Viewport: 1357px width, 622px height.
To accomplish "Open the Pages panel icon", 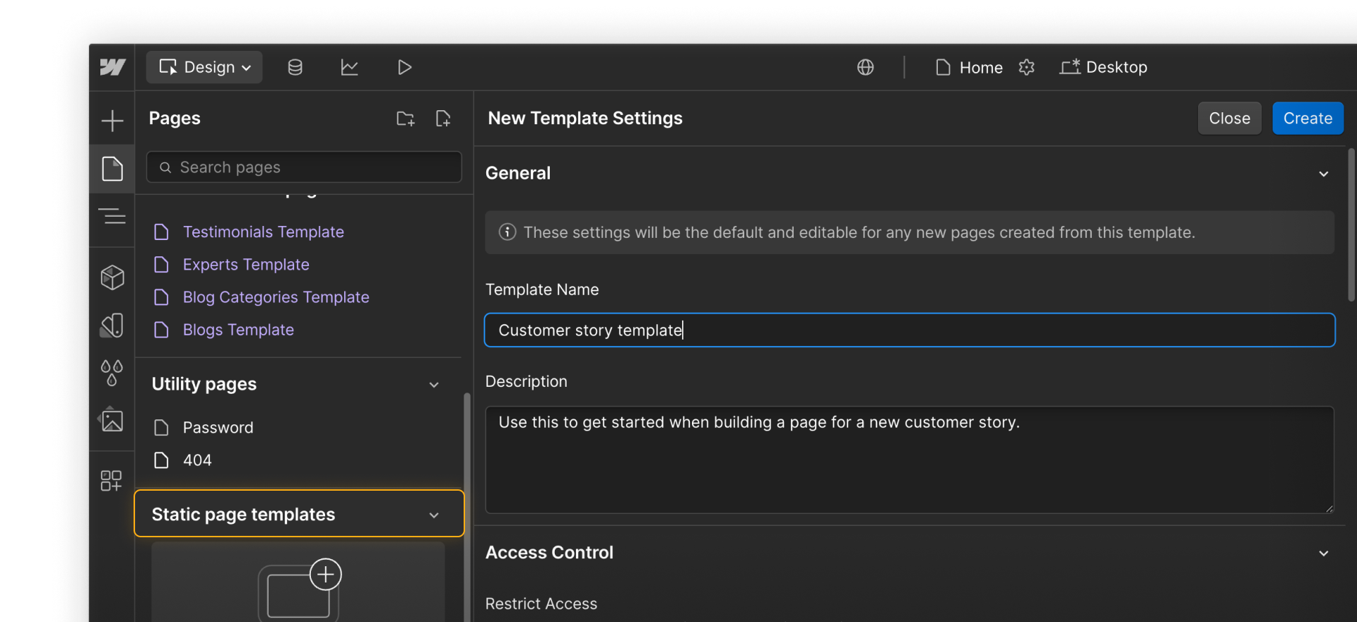I will pos(112,169).
